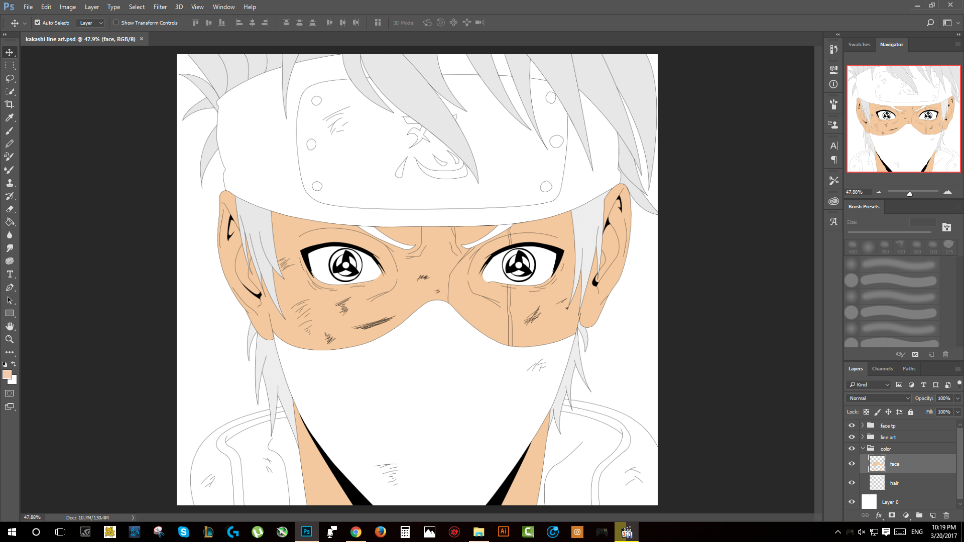
Task: Select the Rectangle shape tool
Action: pyautogui.click(x=10, y=313)
